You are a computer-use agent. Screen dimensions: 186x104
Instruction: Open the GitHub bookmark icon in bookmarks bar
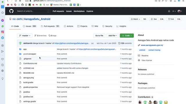click(22, 5)
